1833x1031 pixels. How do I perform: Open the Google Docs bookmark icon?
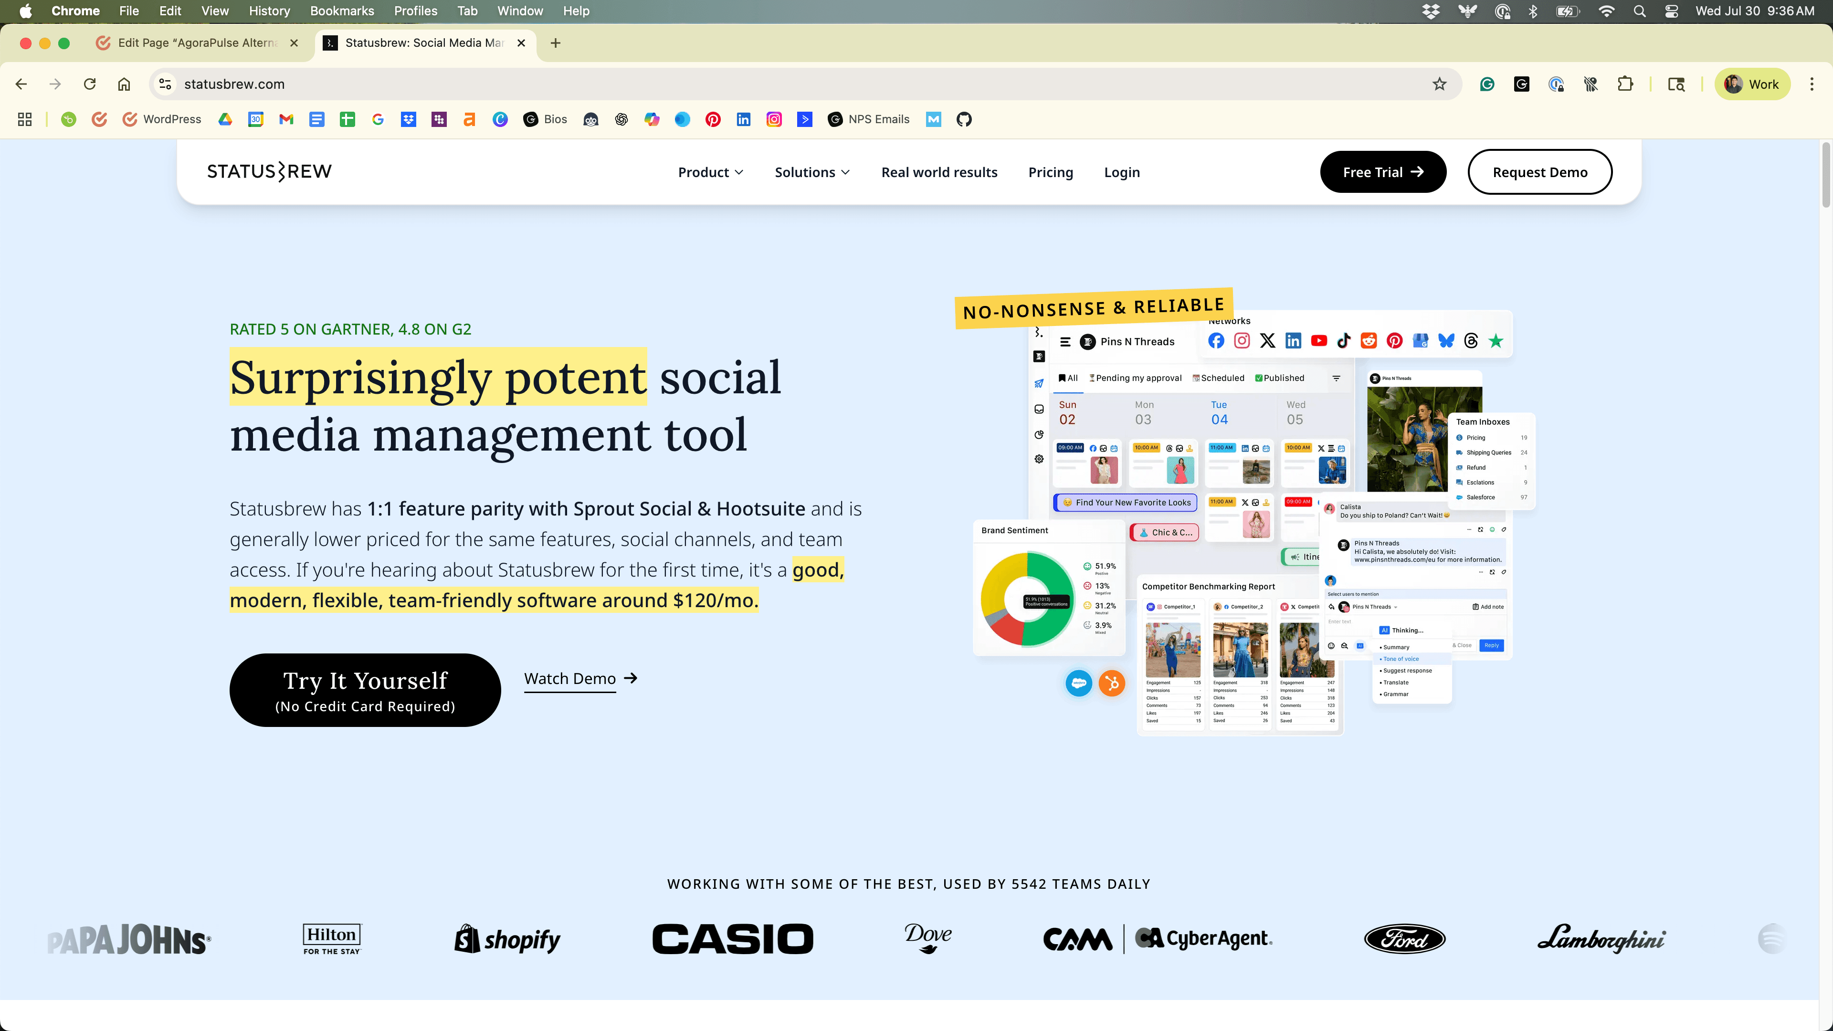[x=316, y=119]
